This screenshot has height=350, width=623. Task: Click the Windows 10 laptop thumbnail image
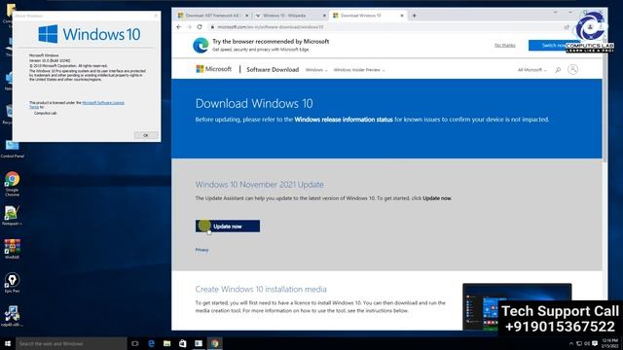[517, 306]
